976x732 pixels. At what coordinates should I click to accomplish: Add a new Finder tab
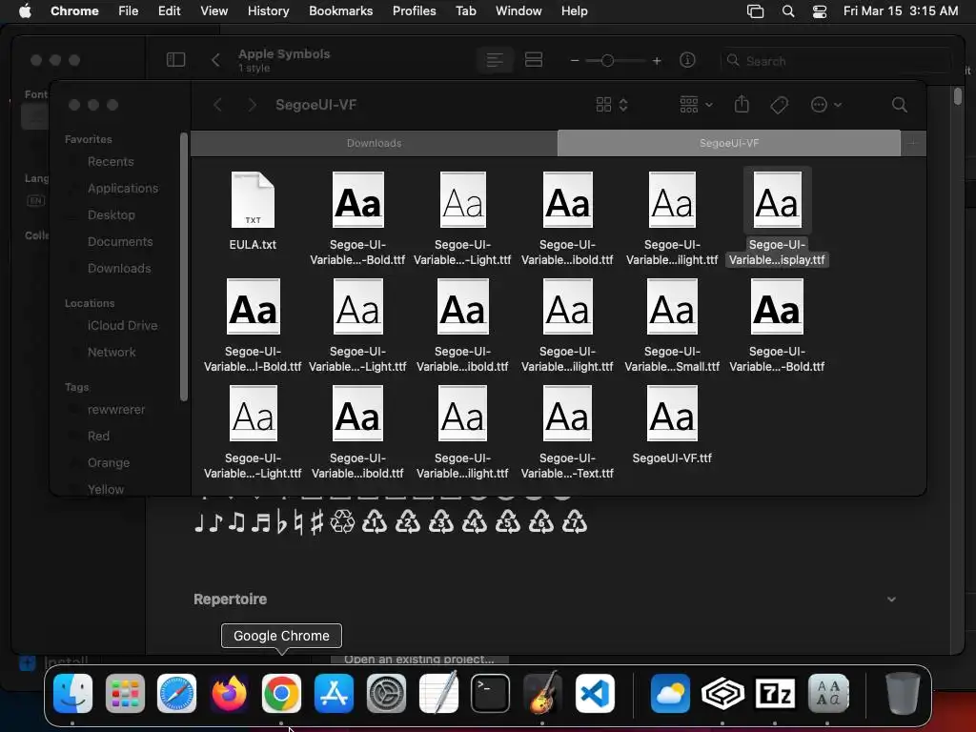(913, 143)
